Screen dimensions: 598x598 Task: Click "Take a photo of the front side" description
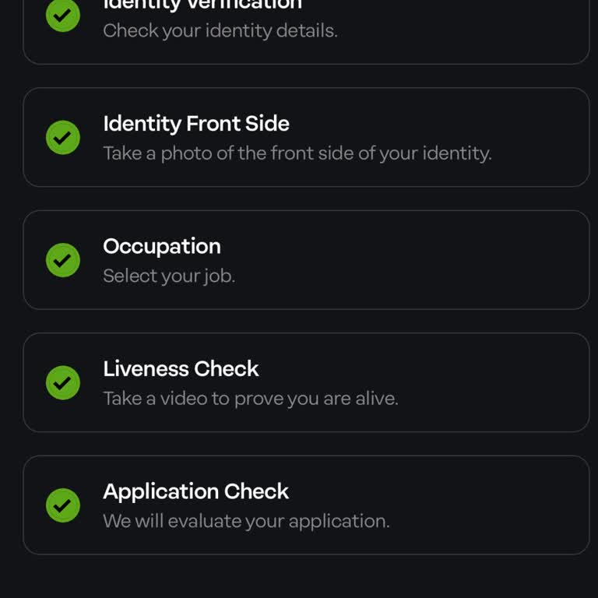[297, 153]
